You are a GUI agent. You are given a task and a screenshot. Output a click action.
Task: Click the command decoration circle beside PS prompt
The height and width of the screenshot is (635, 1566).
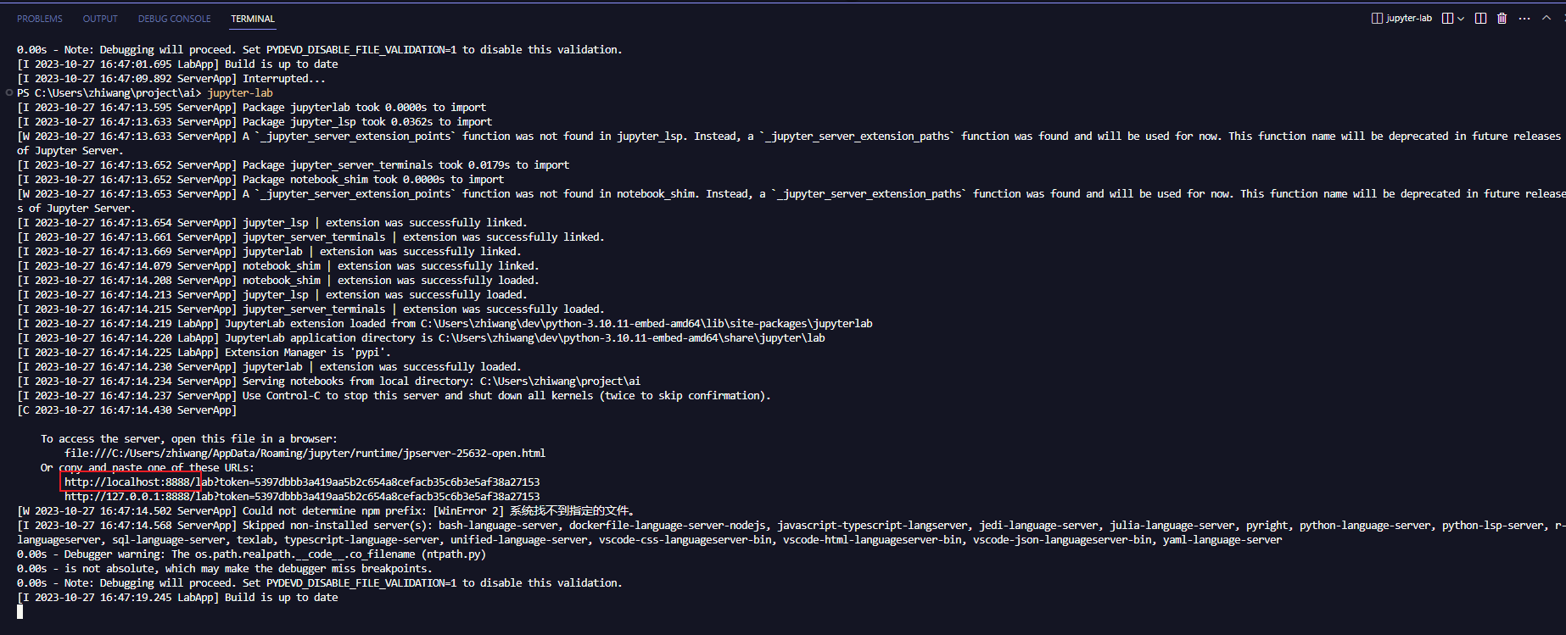[8, 92]
